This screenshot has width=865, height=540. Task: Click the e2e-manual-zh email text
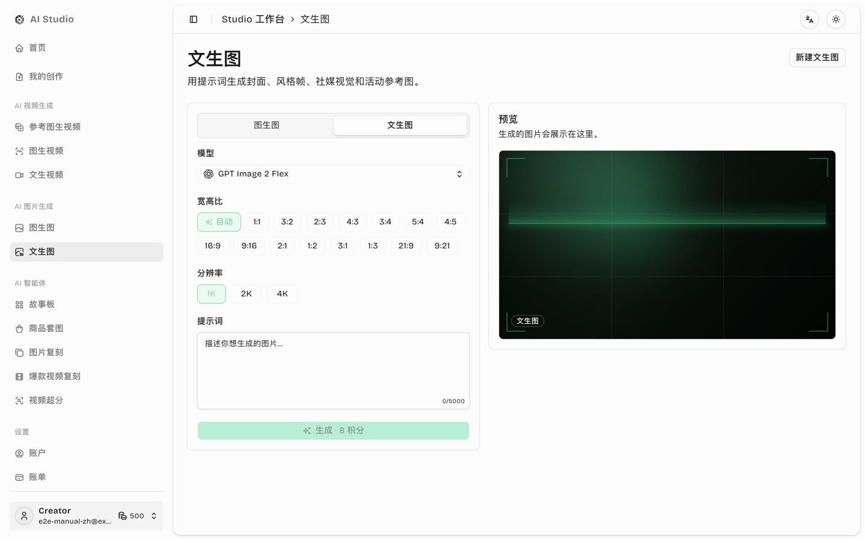tap(75, 521)
